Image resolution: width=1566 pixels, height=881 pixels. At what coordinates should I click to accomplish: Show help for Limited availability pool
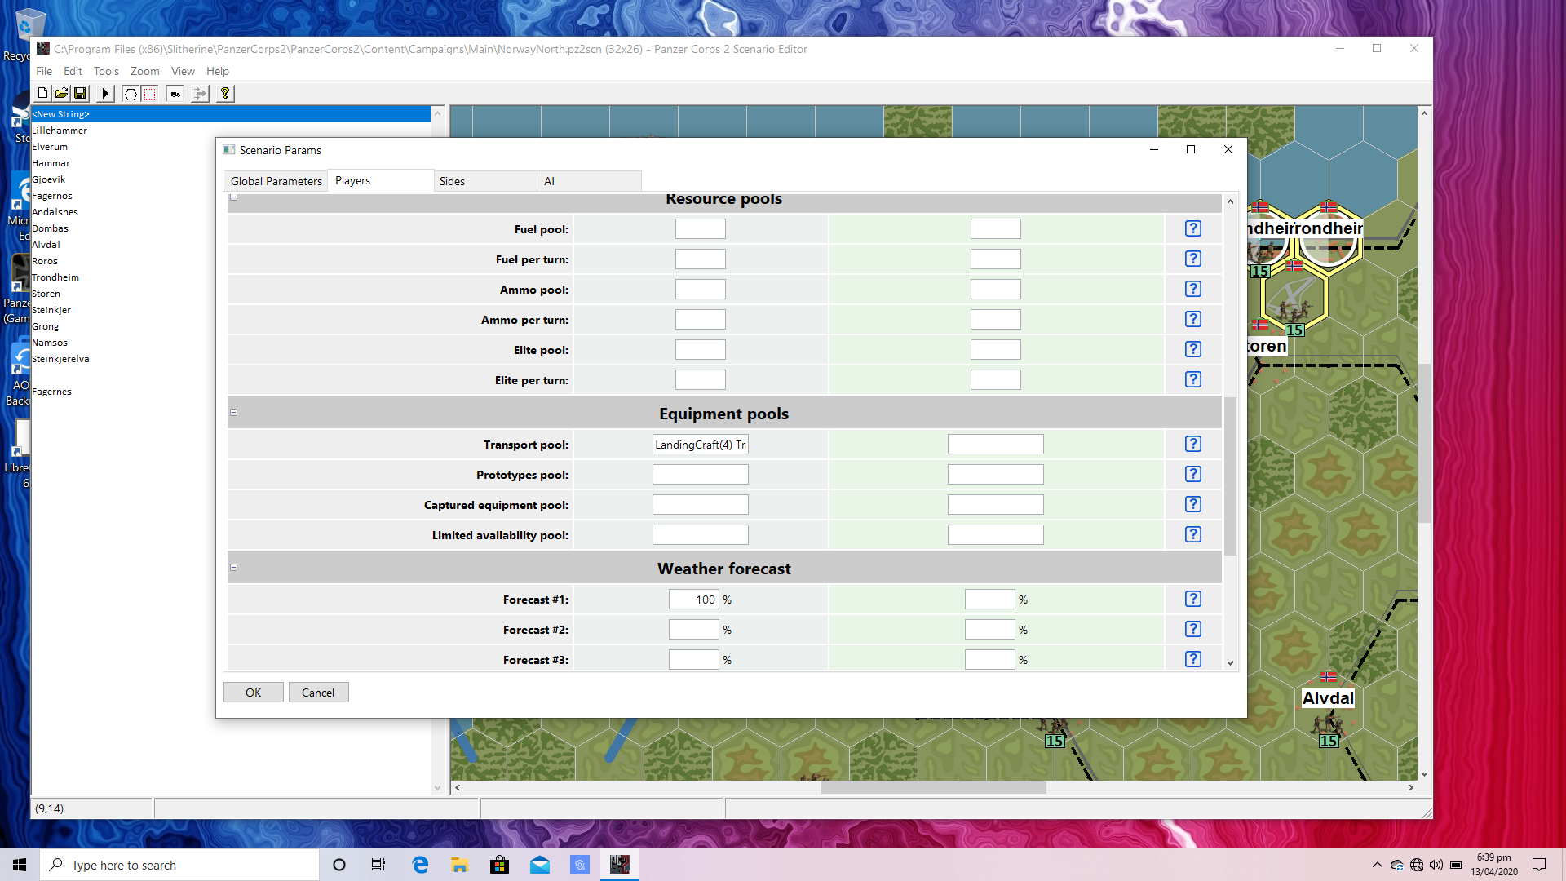1192,535
